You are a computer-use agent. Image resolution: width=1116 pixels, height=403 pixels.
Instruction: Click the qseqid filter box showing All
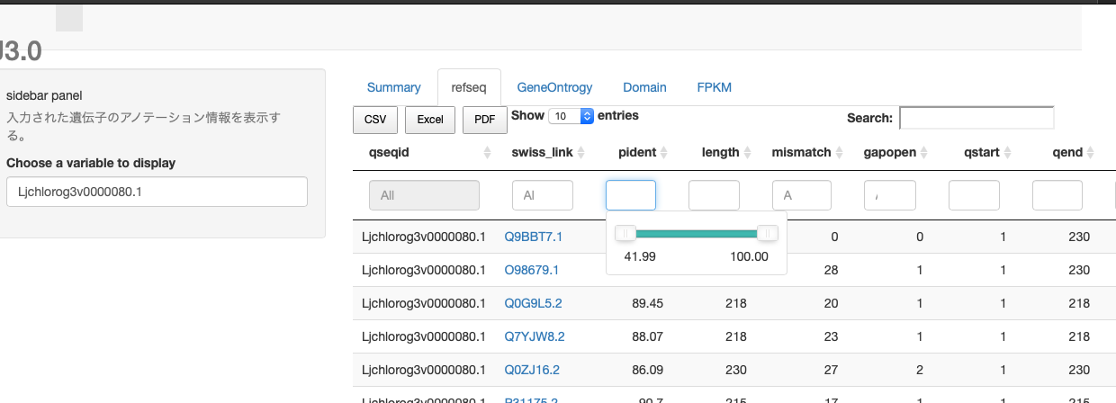424,195
